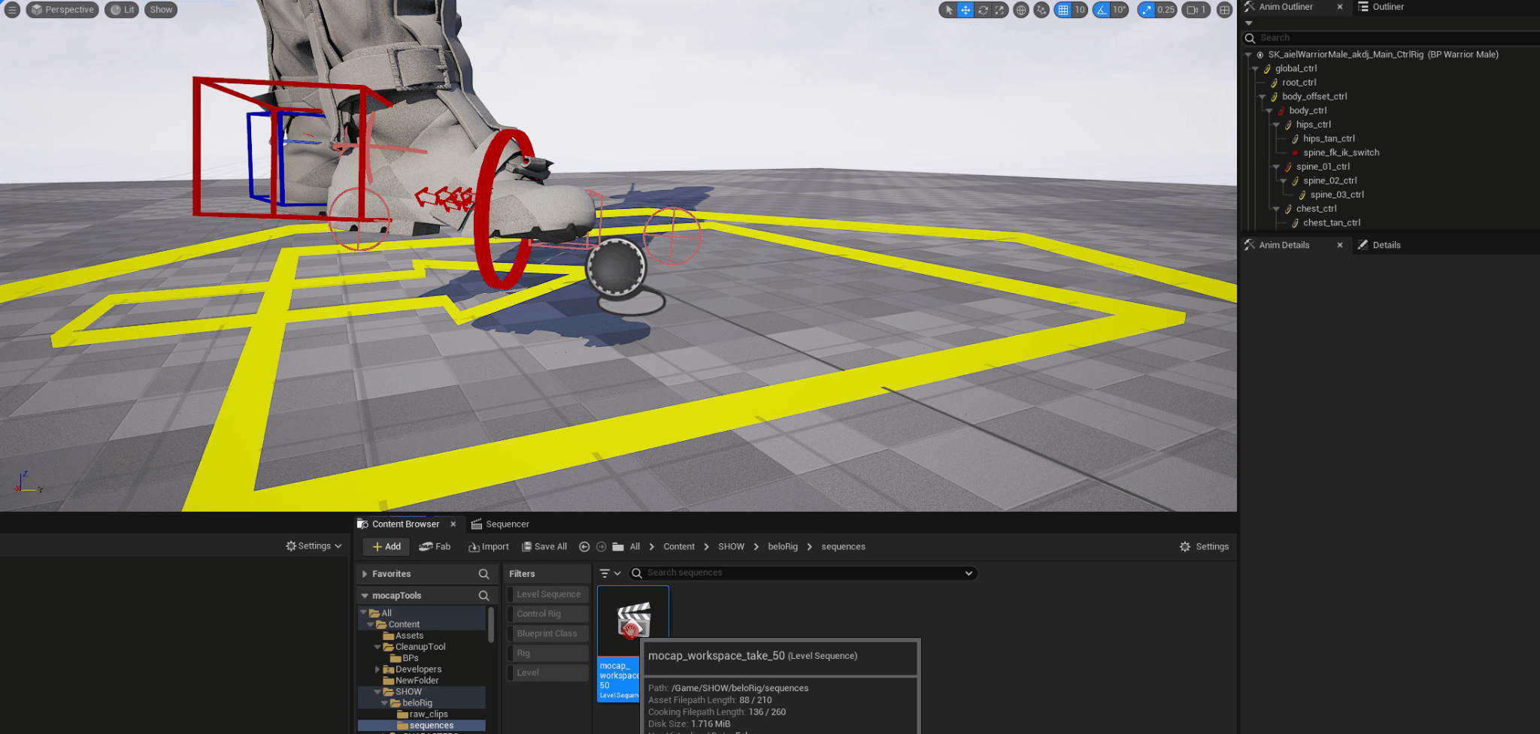1540x734 pixels.
Task: Open the Lit view mode menu
Action: click(122, 10)
